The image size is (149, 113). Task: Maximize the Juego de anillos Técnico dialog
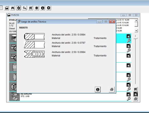click(x=106, y=22)
